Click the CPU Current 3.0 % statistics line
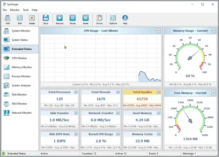 [x=101, y=84]
